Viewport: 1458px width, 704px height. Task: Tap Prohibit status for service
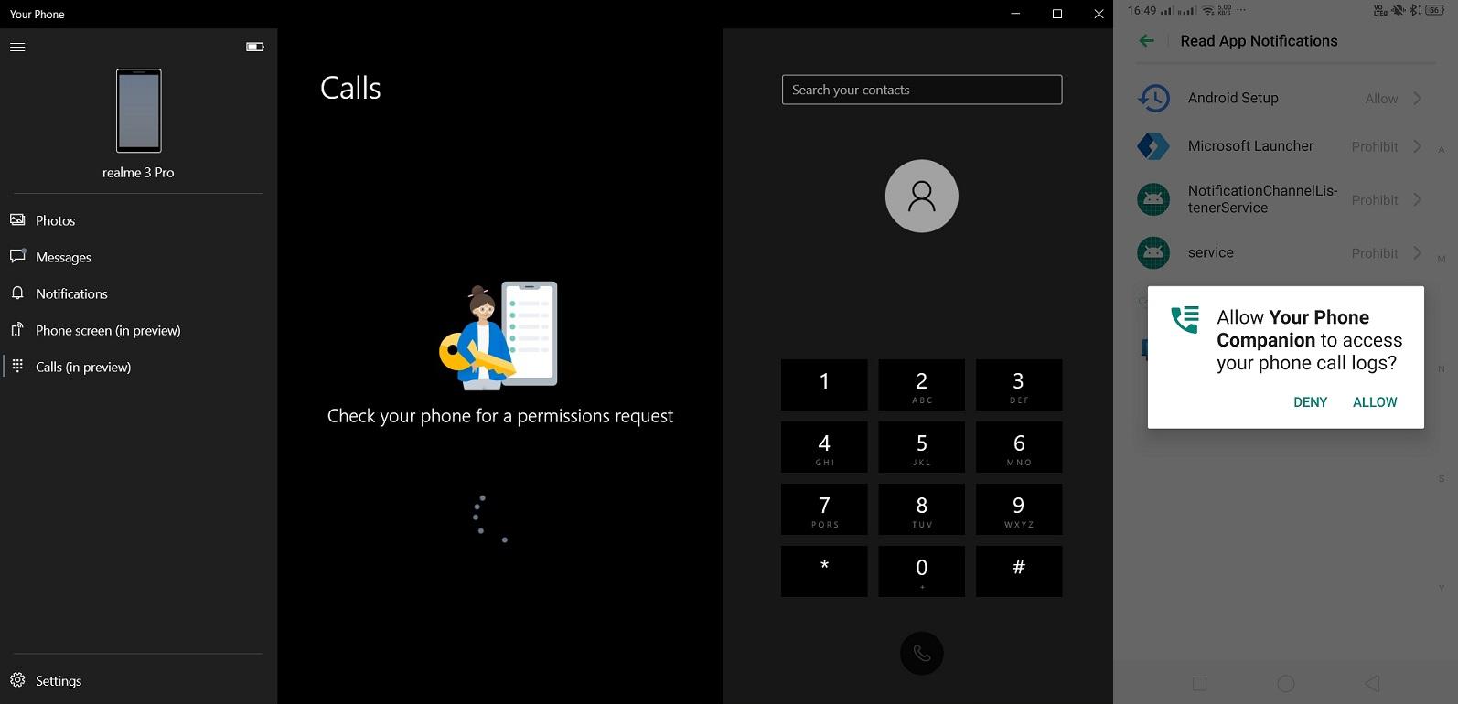(x=1375, y=253)
